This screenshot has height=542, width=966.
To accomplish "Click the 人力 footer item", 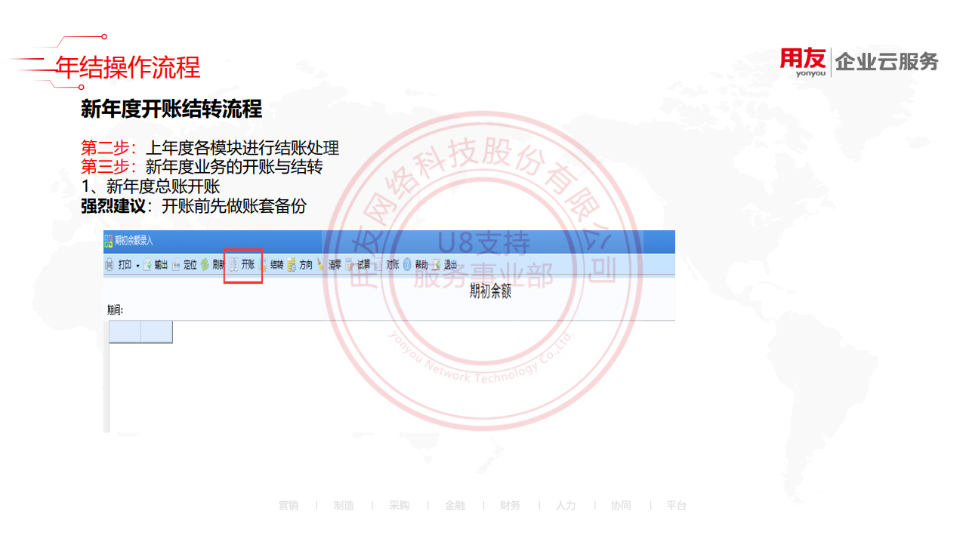I will click(566, 506).
